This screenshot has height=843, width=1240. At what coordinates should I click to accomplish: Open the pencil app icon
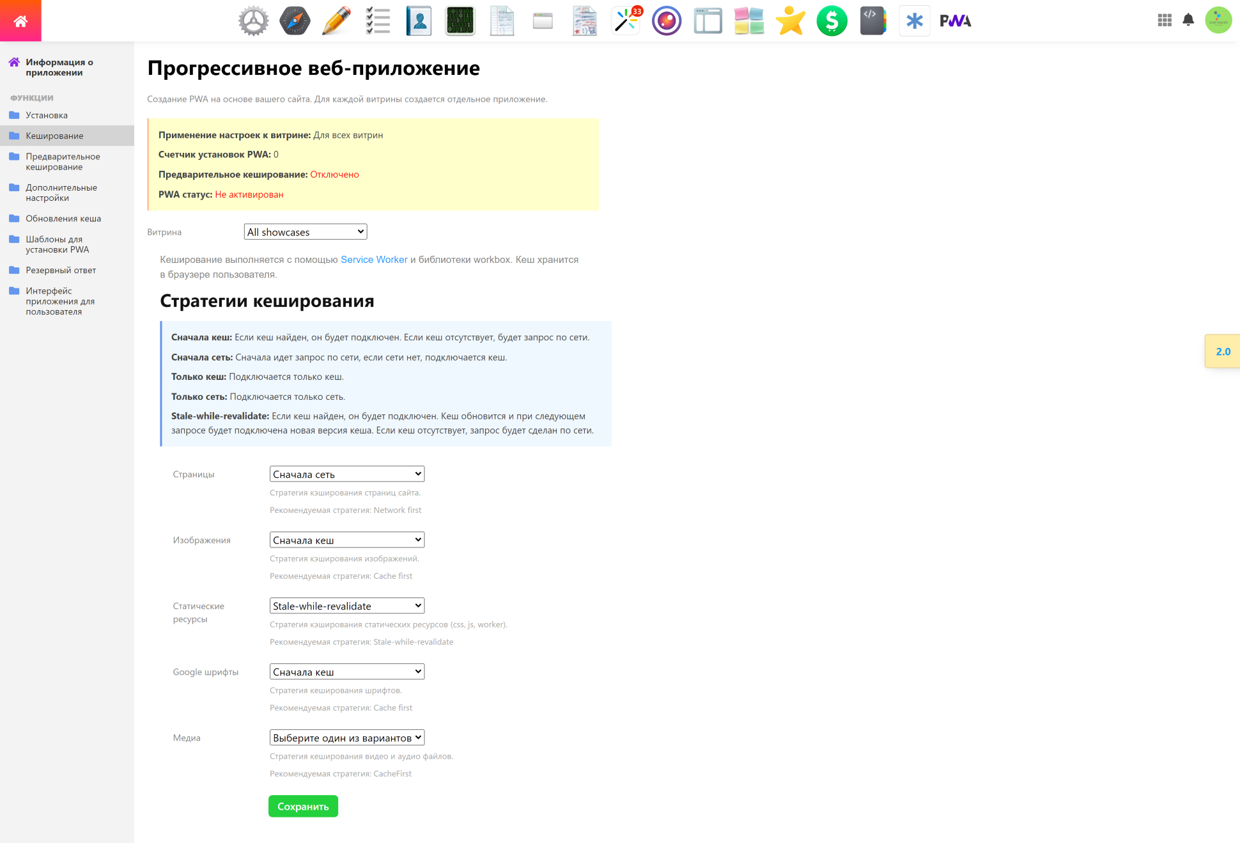click(x=336, y=20)
